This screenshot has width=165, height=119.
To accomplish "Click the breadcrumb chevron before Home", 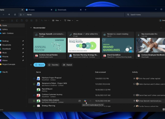I will pos(24,15).
